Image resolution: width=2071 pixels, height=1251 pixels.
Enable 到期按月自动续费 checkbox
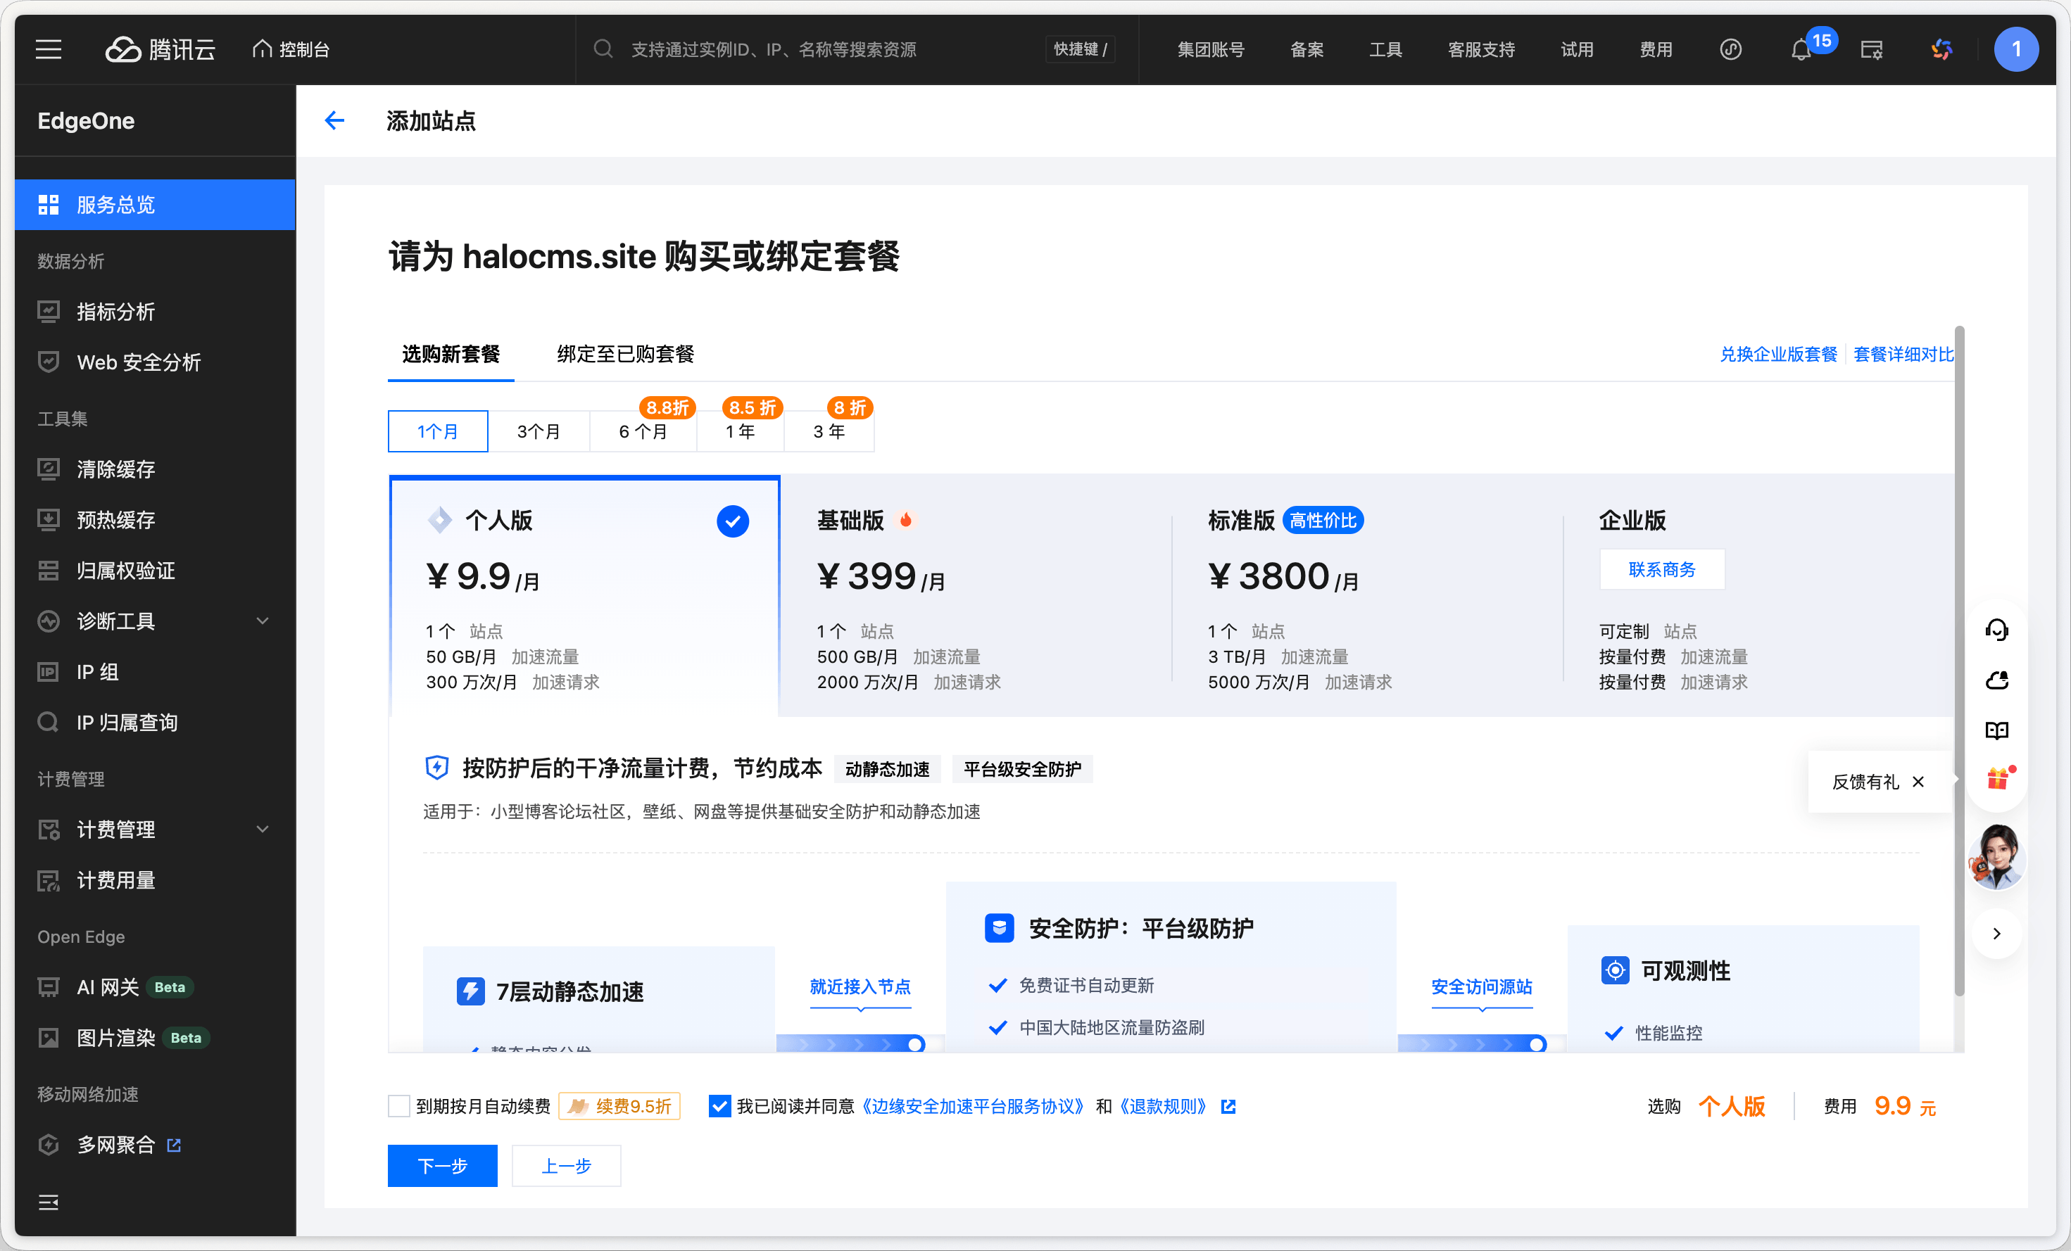pos(399,1105)
